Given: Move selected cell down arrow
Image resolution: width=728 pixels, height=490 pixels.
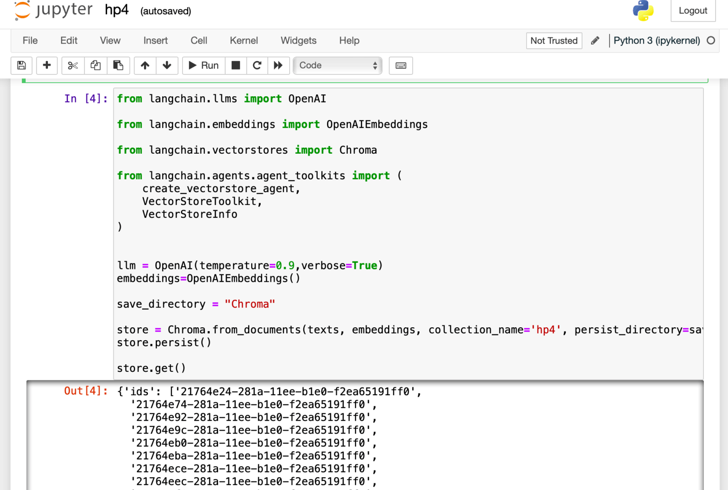Looking at the screenshot, I should [167, 65].
